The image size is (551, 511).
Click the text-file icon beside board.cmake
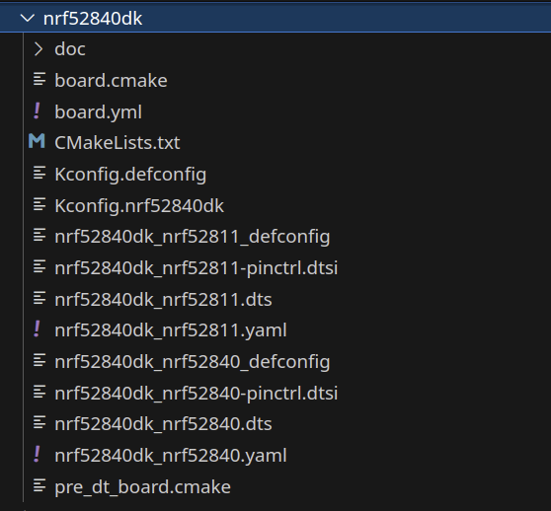39,79
